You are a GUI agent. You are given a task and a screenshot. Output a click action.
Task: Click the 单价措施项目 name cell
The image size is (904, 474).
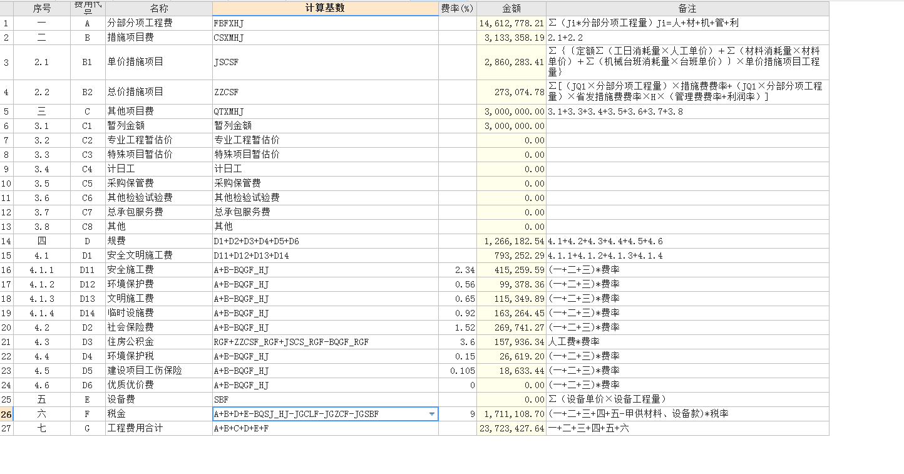pyautogui.click(x=159, y=62)
